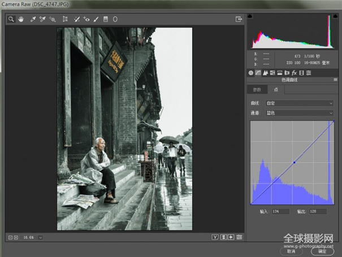
Task: Open preview preferences icon at bottom right
Action: pyautogui.click(x=239, y=237)
